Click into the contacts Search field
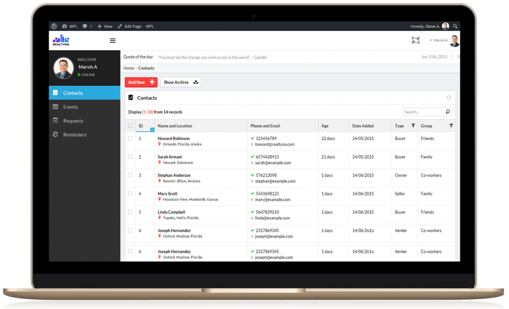The image size is (509, 309). click(423, 112)
